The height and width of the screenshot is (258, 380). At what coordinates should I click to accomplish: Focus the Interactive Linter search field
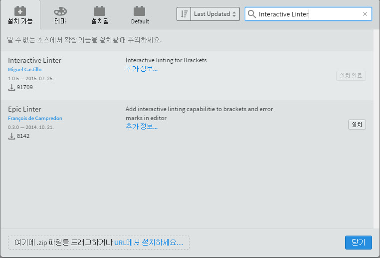tap(308, 14)
